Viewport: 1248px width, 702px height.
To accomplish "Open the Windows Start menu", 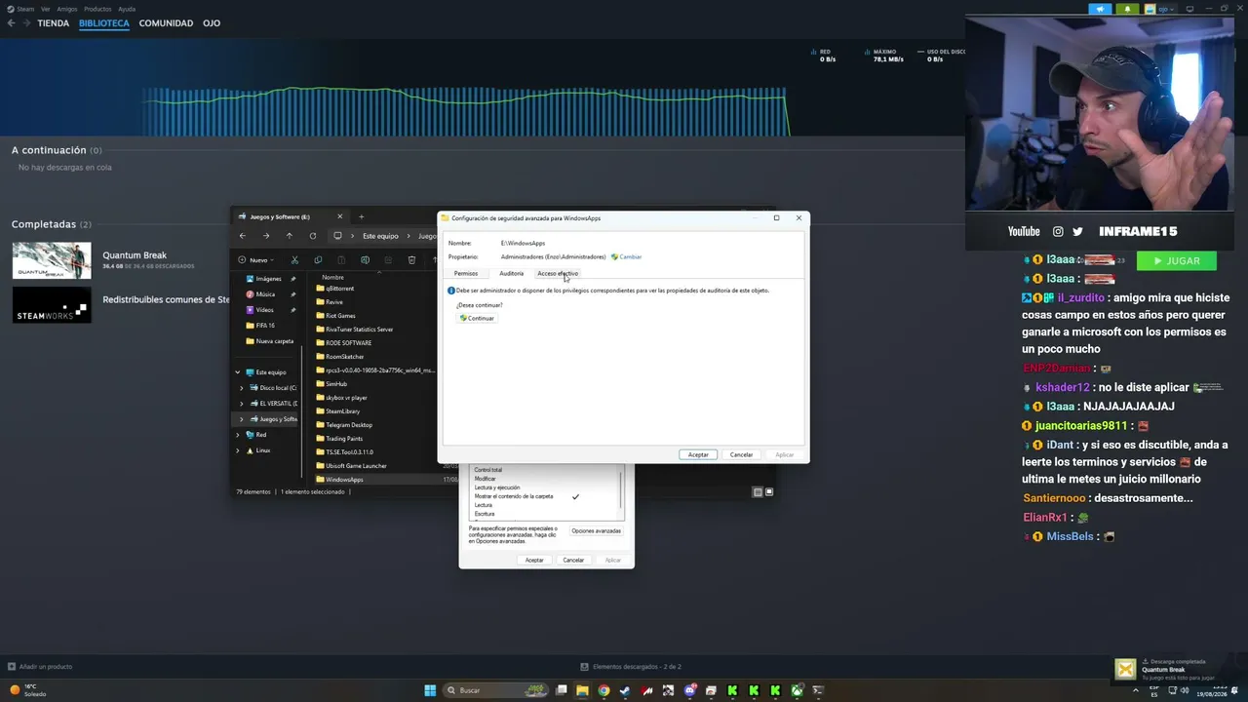I will point(430,691).
